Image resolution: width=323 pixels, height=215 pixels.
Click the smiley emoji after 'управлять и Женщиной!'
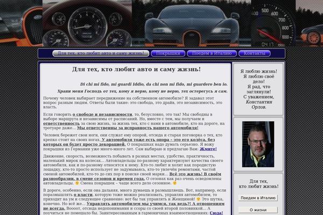click(198, 199)
